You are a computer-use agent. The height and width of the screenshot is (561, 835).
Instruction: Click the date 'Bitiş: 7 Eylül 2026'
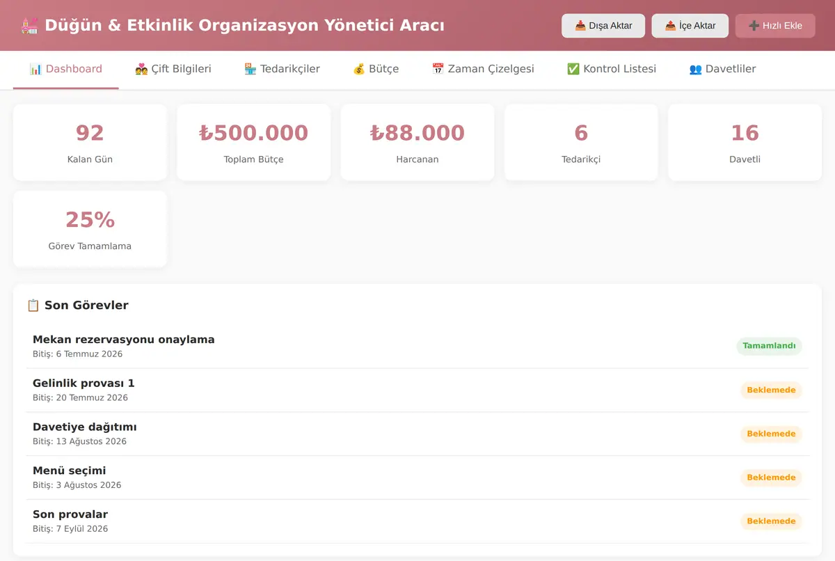(70, 529)
